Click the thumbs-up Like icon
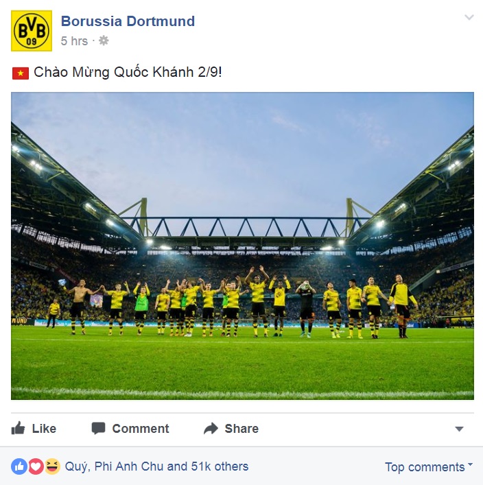The height and width of the screenshot is (485, 483). 18,428
